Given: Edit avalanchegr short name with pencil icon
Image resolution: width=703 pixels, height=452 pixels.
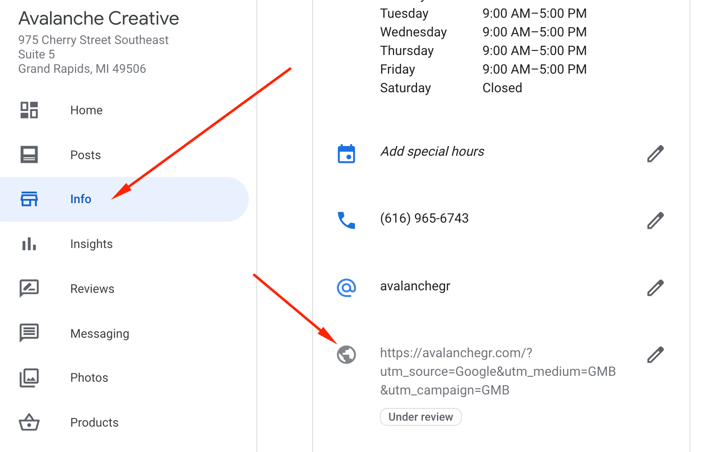Looking at the screenshot, I should point(655,288).
